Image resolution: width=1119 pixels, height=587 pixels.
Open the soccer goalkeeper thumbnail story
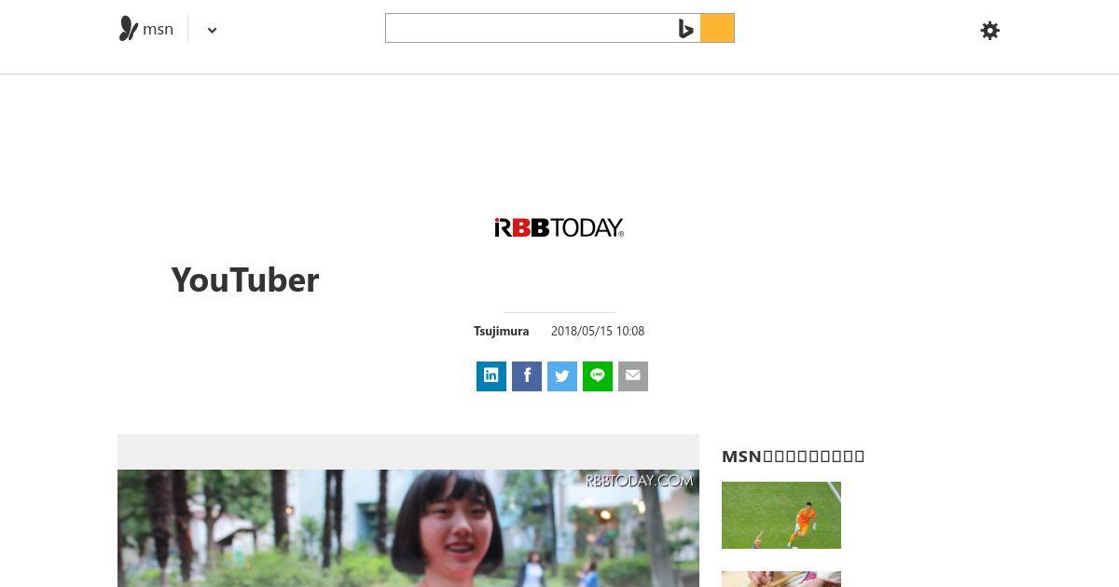781,515
